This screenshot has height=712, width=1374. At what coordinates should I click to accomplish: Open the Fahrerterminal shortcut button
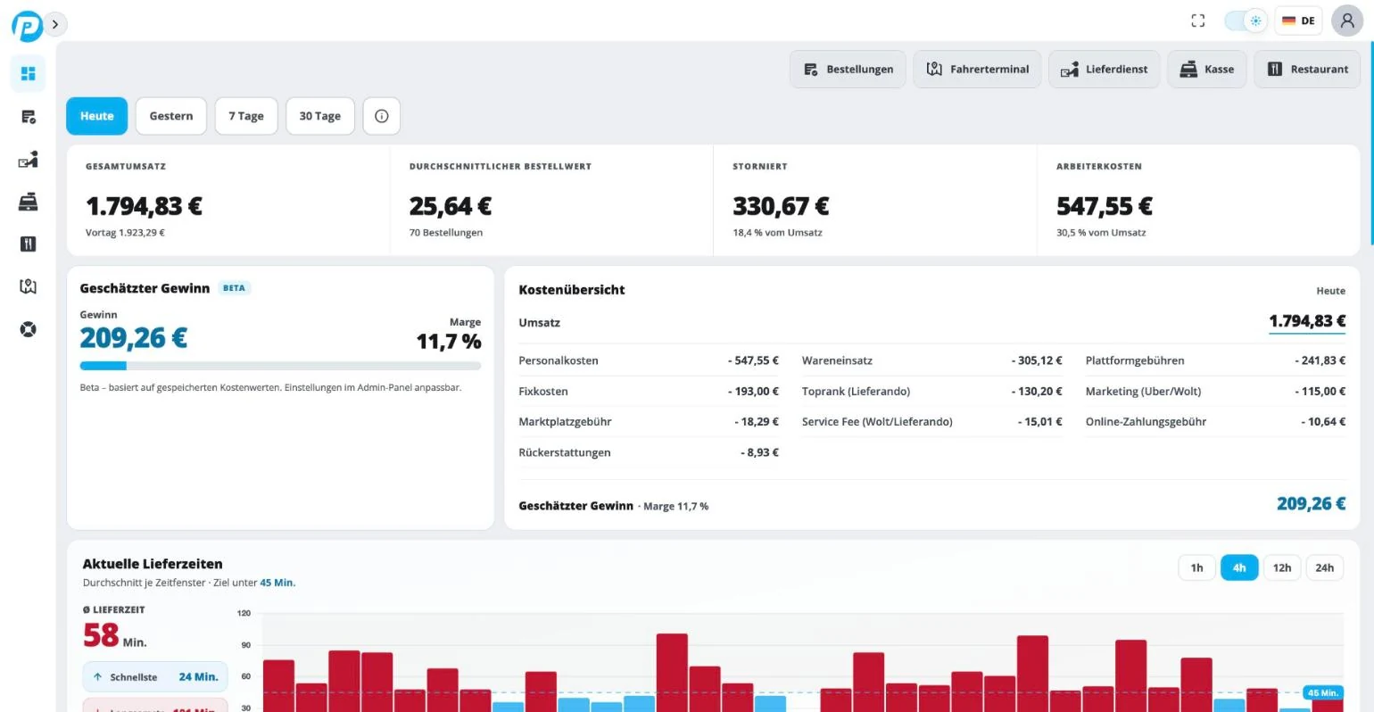tap(977, 69)
